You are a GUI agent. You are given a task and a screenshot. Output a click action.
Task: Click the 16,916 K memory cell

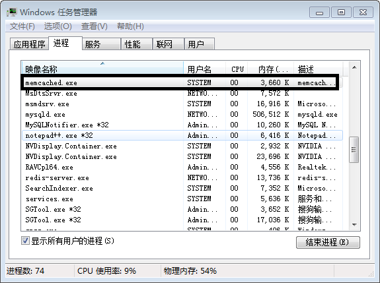(273, 104)
